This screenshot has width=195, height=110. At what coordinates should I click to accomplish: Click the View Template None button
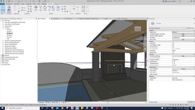[183, 69]
